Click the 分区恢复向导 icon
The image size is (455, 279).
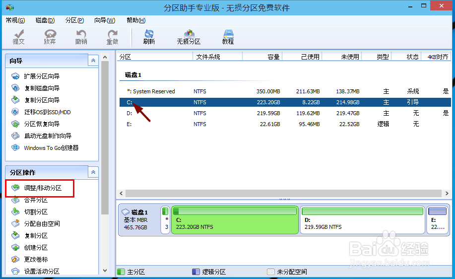click(15, 124)
